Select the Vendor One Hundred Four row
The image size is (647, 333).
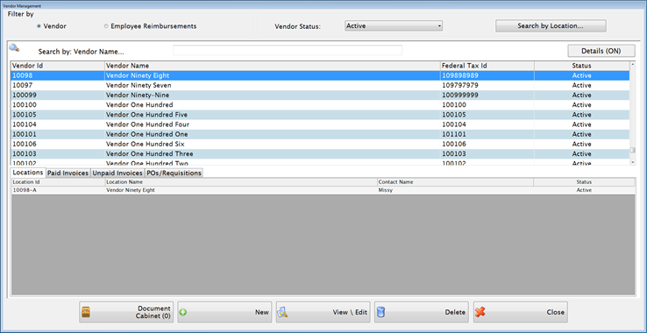(320, 124)
